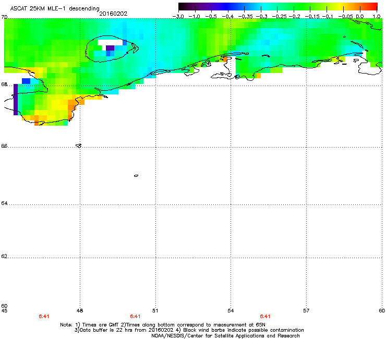Click the dark blue patch just above 68N

coord(26,81)
